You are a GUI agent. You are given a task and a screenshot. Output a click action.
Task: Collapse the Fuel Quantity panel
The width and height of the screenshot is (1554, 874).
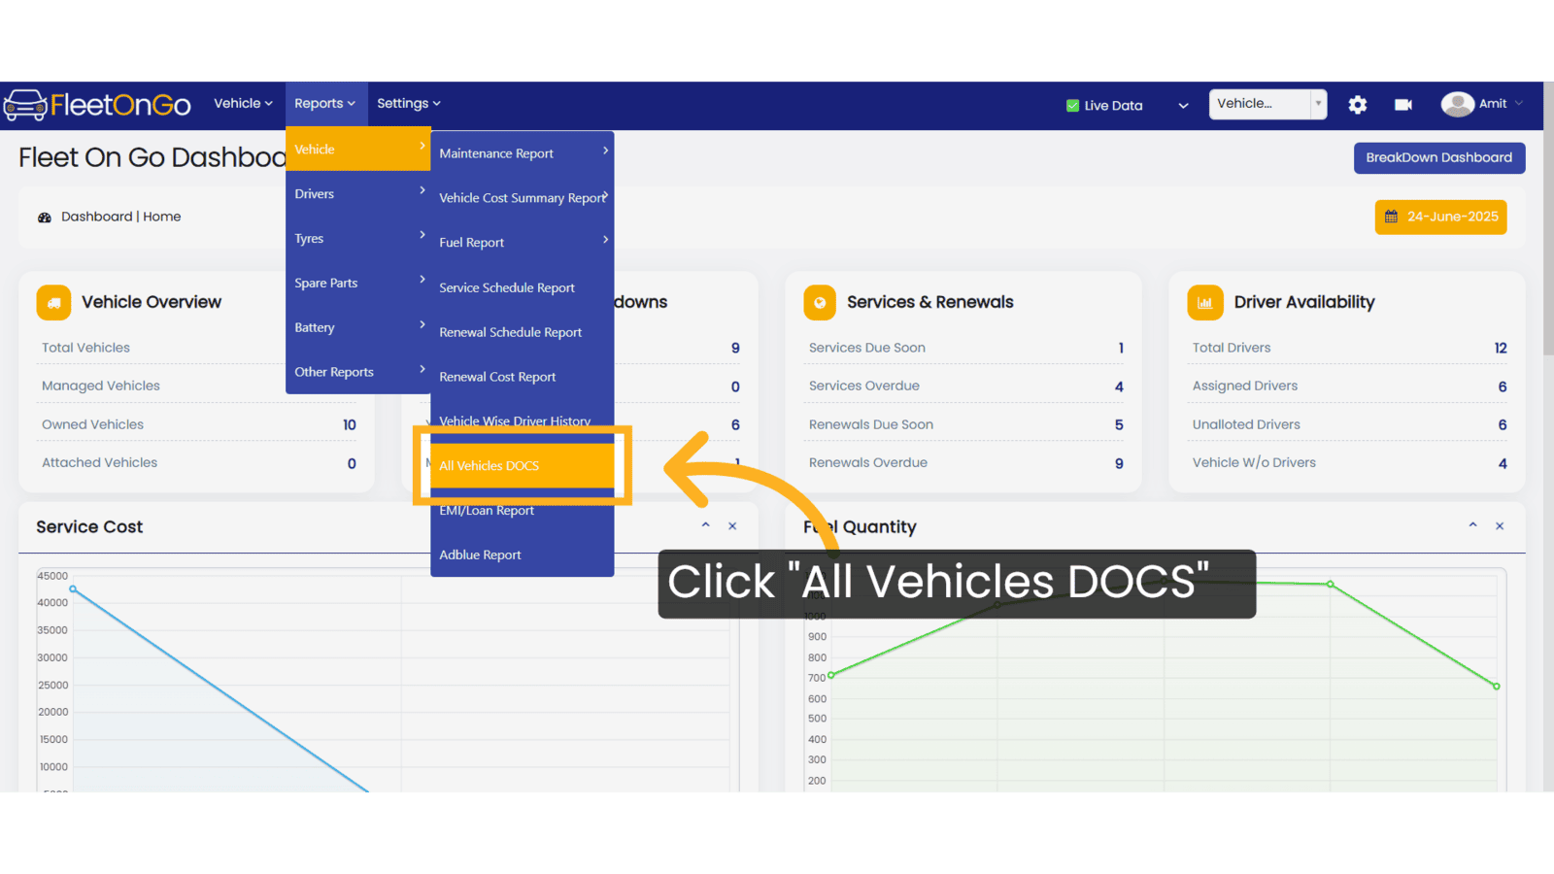pyautogui.click(x=1473, y=525)
